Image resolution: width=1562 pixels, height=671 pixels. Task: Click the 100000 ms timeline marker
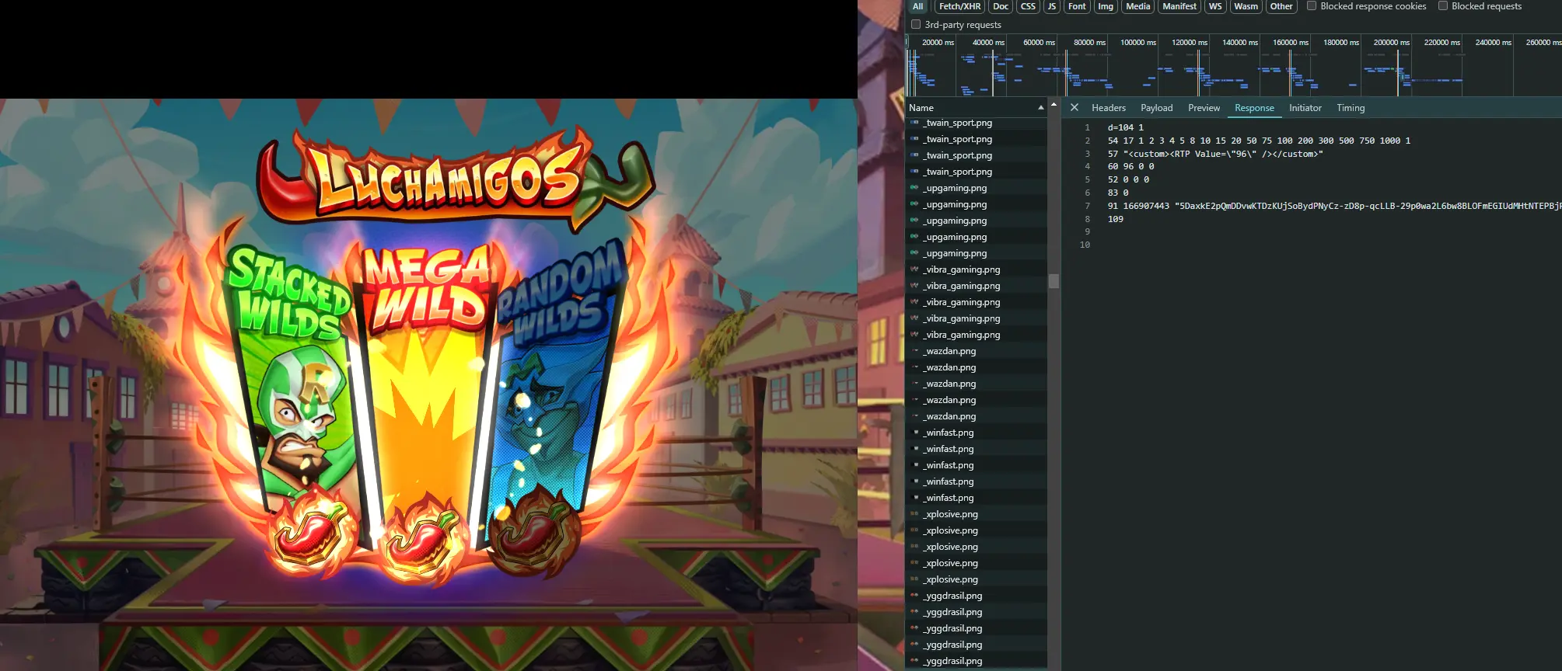1137,42
